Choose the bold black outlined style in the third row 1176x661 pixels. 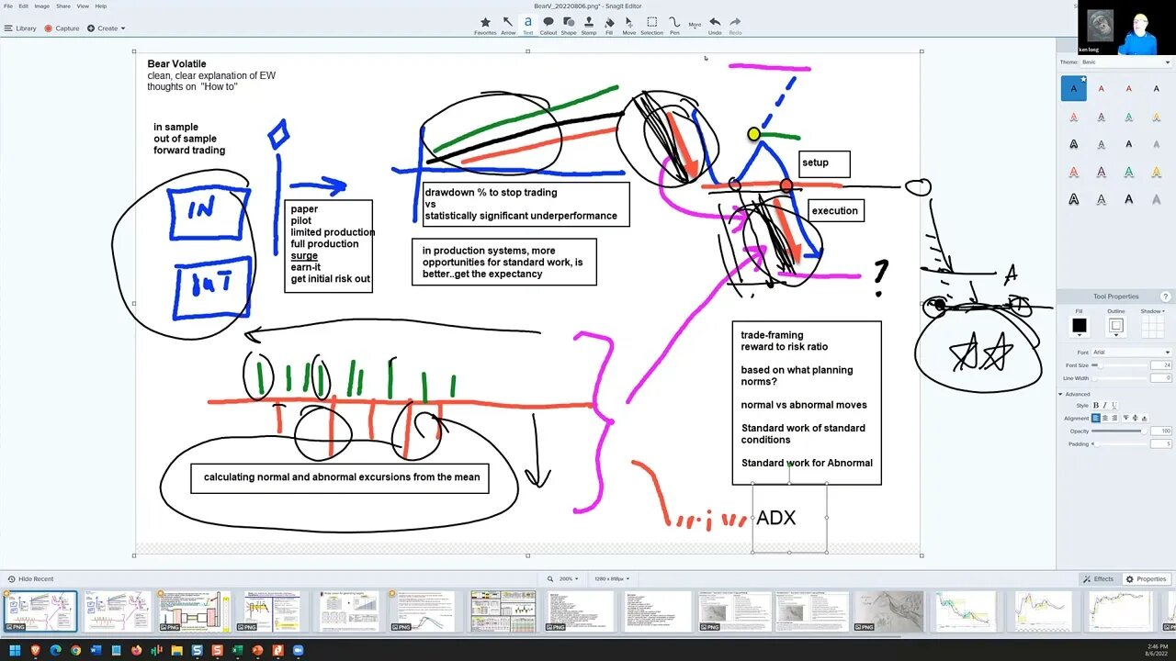(1073, 144)
